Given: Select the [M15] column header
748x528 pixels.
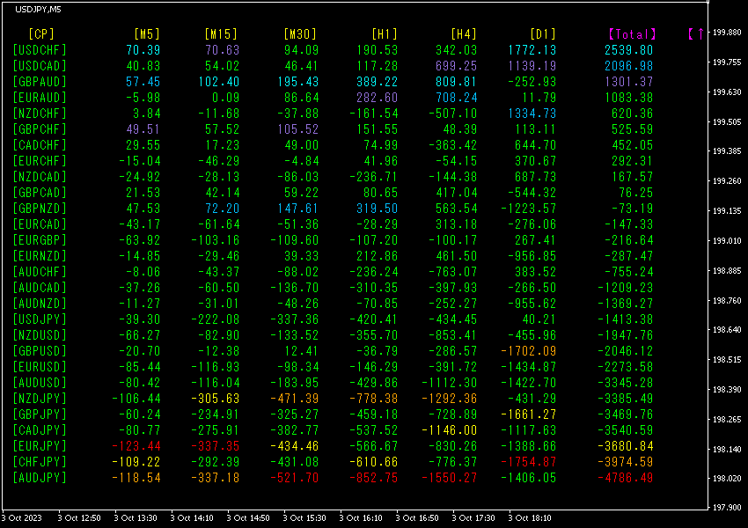Looking at the screenshot, I should tap(221, 34).
